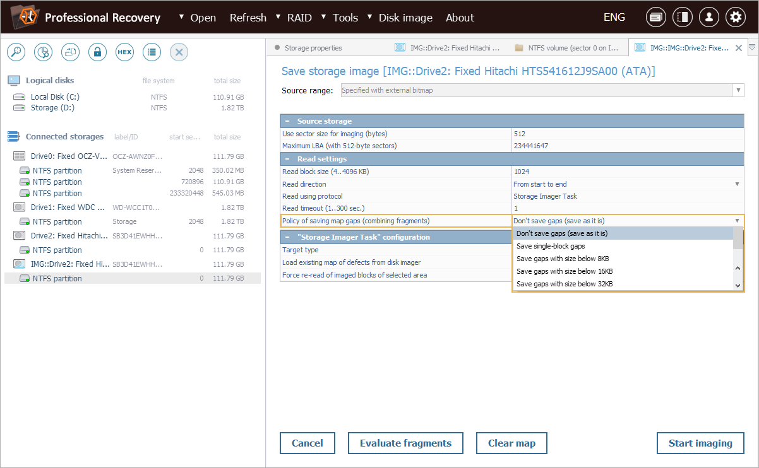This screenshot has height=468, width=759.
Task: Choose Save single-block gaps option
Action: click(x=623, y=246)
